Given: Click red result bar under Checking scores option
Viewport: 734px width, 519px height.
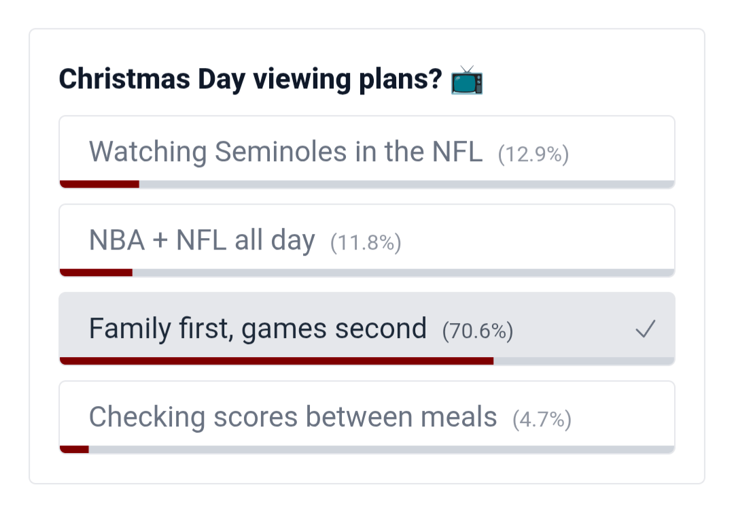Looking at the screenshot, I should (x=74, y=449).
